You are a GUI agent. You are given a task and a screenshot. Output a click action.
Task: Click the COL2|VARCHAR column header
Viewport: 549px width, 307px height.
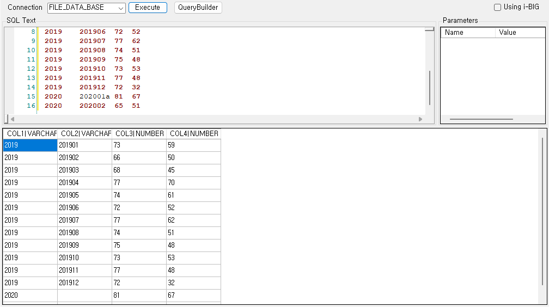click(x=84, y=133)
